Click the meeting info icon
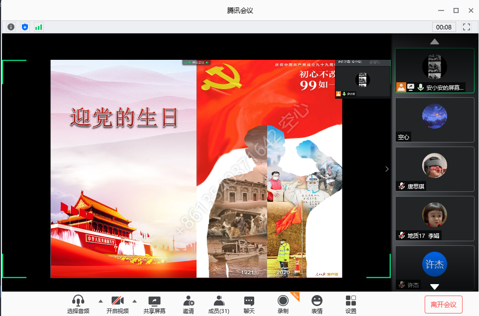The width and height of the screenshot is (479, 316). click(x=11, y=27)
